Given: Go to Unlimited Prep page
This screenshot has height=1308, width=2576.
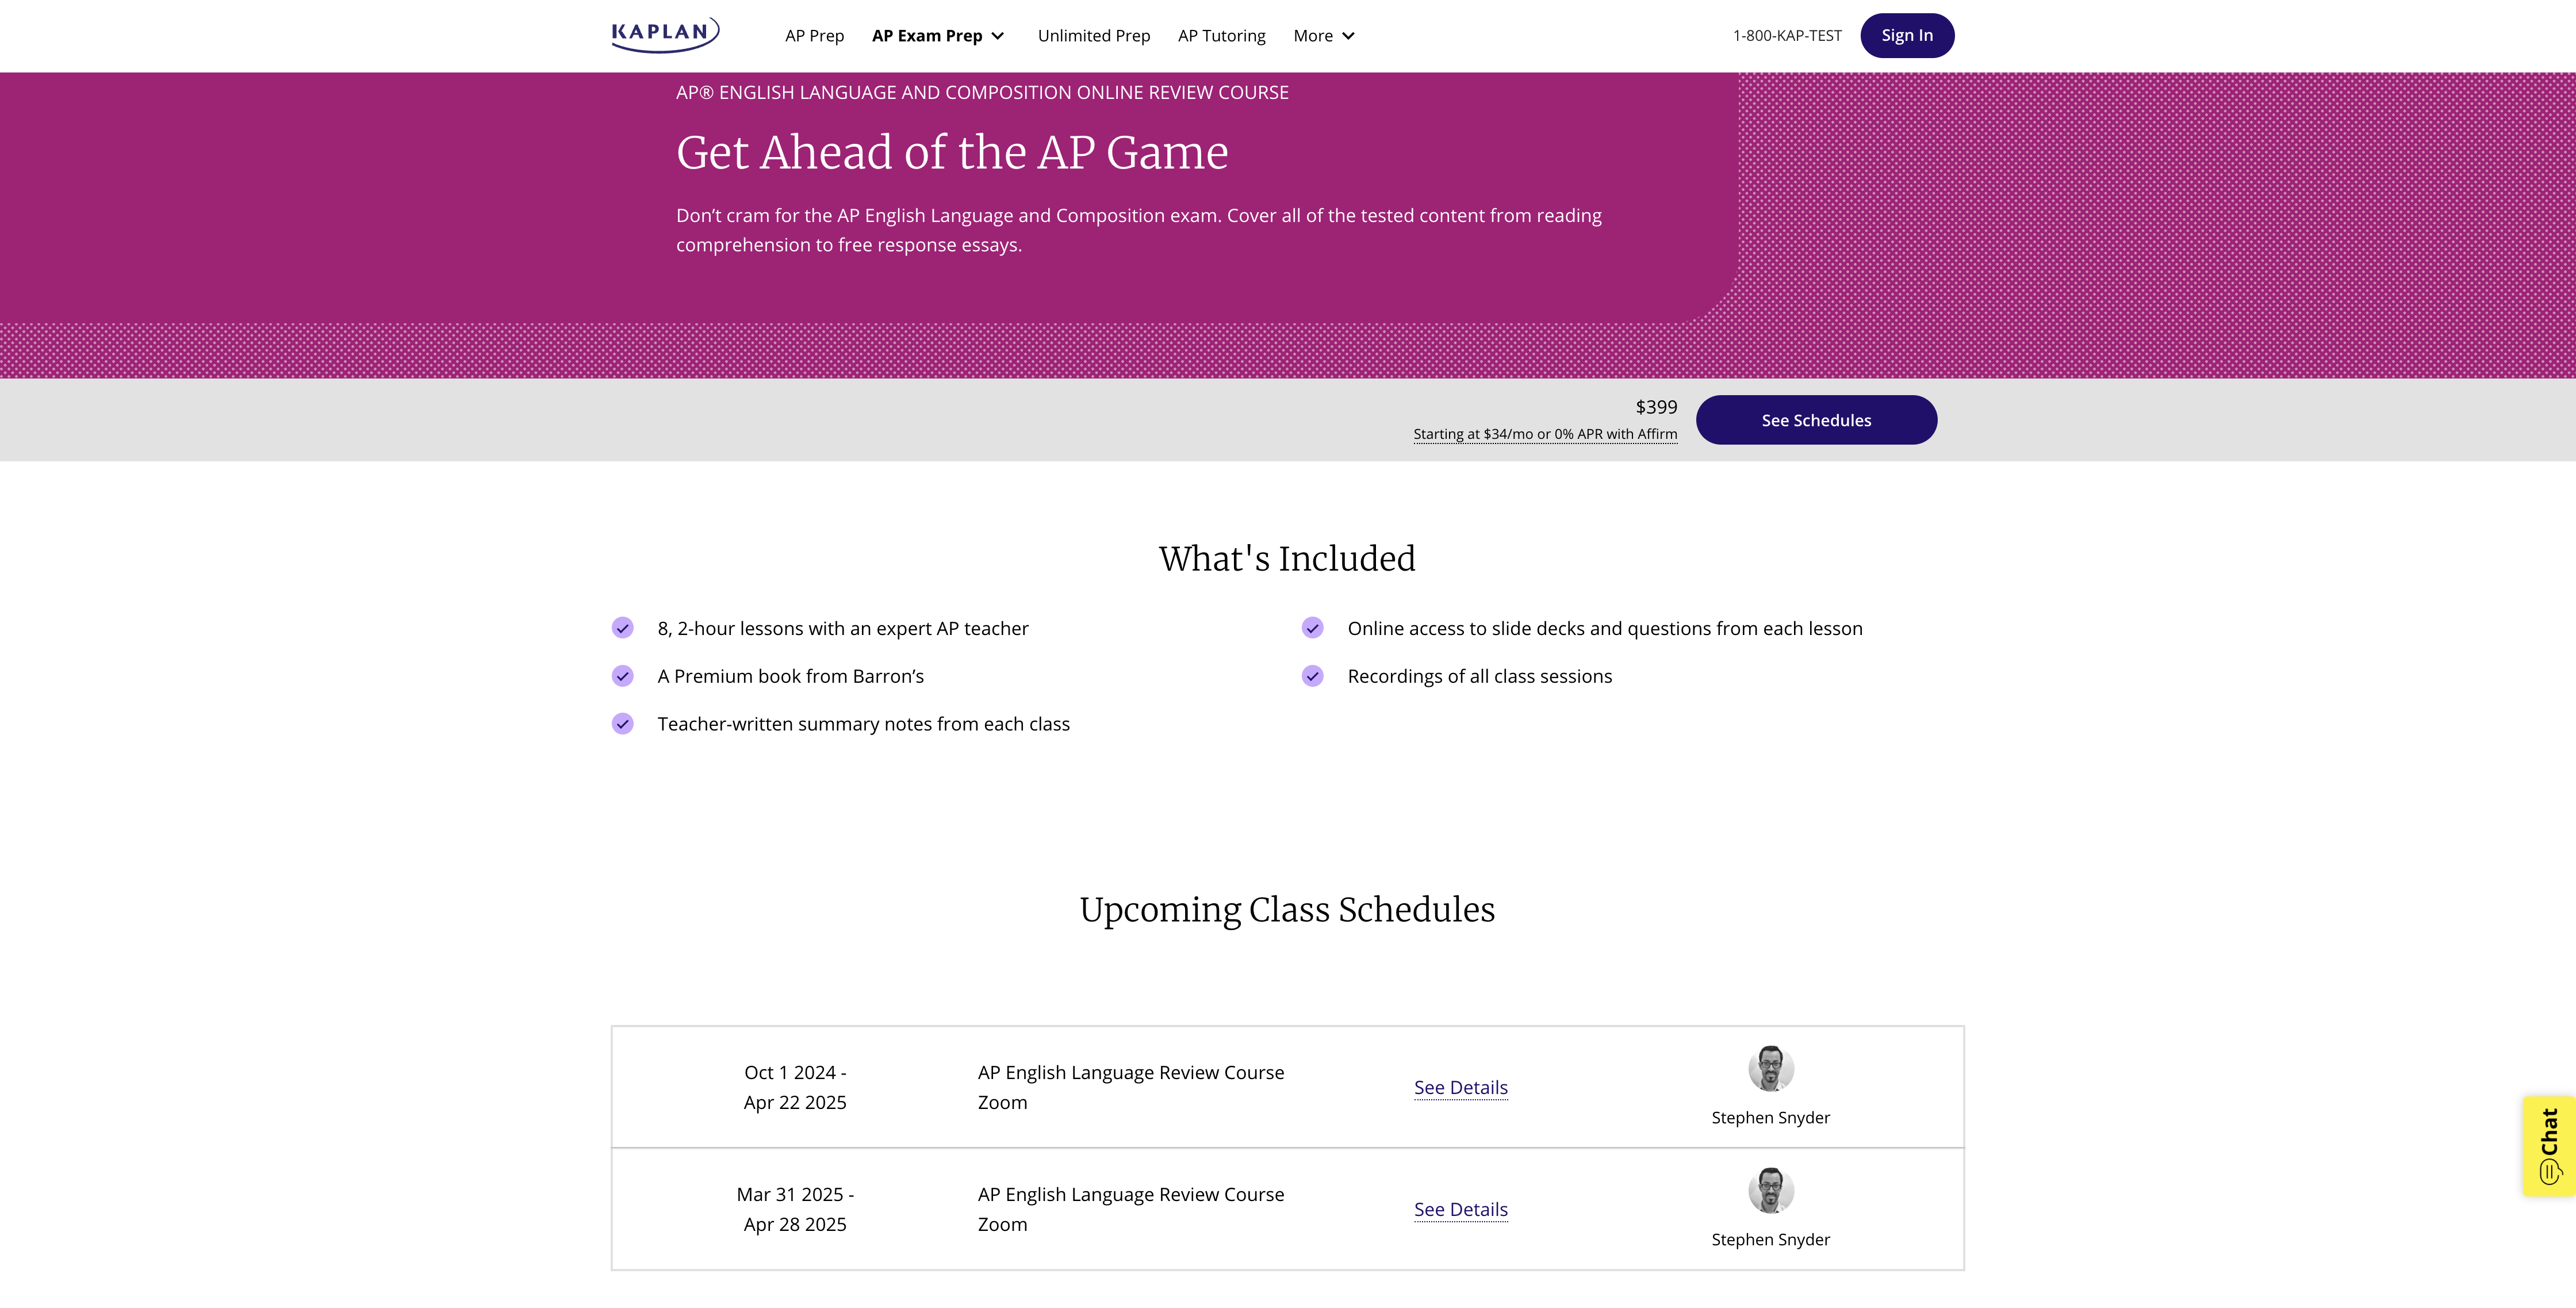Looking at the screenshot, I should pyautogui.click(x=1094, y=36).
